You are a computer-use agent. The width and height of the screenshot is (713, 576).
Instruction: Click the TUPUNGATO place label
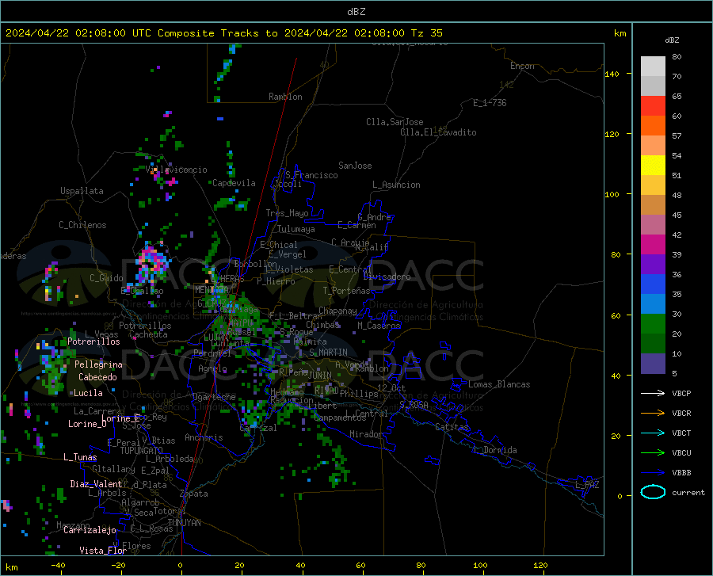pos(141,451)
